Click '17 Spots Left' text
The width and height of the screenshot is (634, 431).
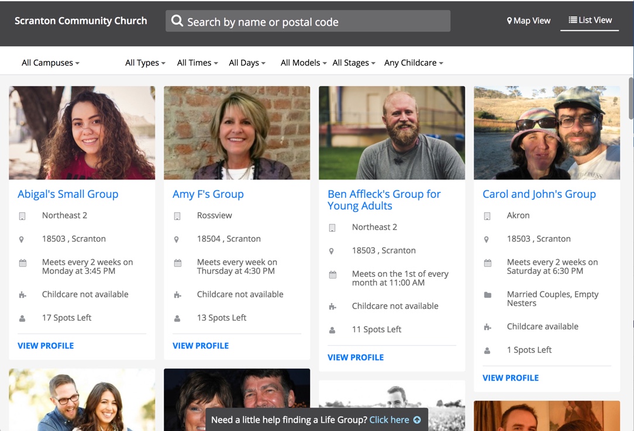(67, 318)
